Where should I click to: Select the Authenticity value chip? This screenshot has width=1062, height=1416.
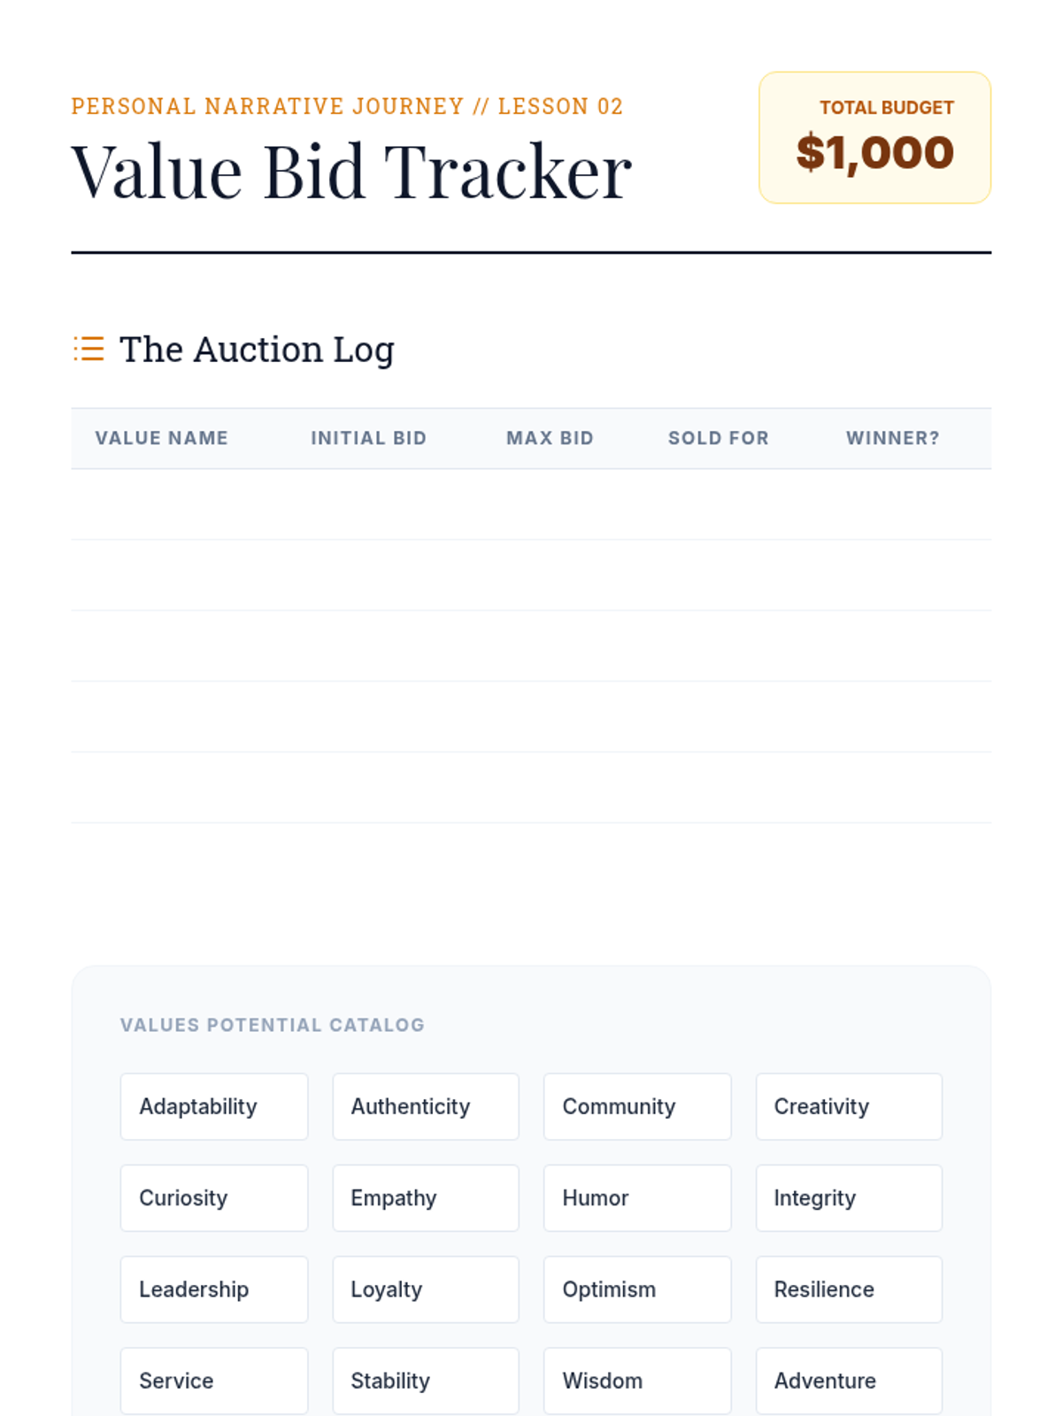(x=426, y=1106)
